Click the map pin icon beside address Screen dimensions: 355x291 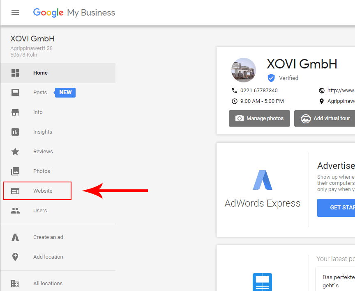(321, 101)
